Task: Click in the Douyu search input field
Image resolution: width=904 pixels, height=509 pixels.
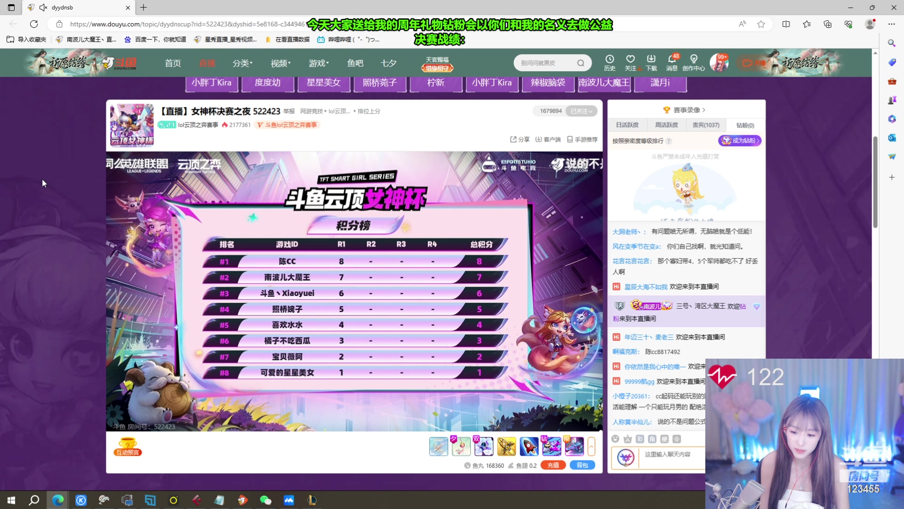Action: (546, 63)
